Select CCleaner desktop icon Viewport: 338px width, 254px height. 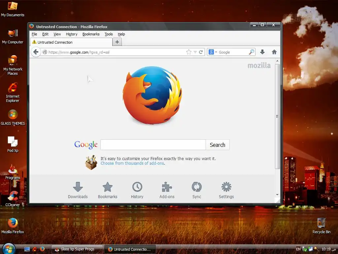[13, 199]
